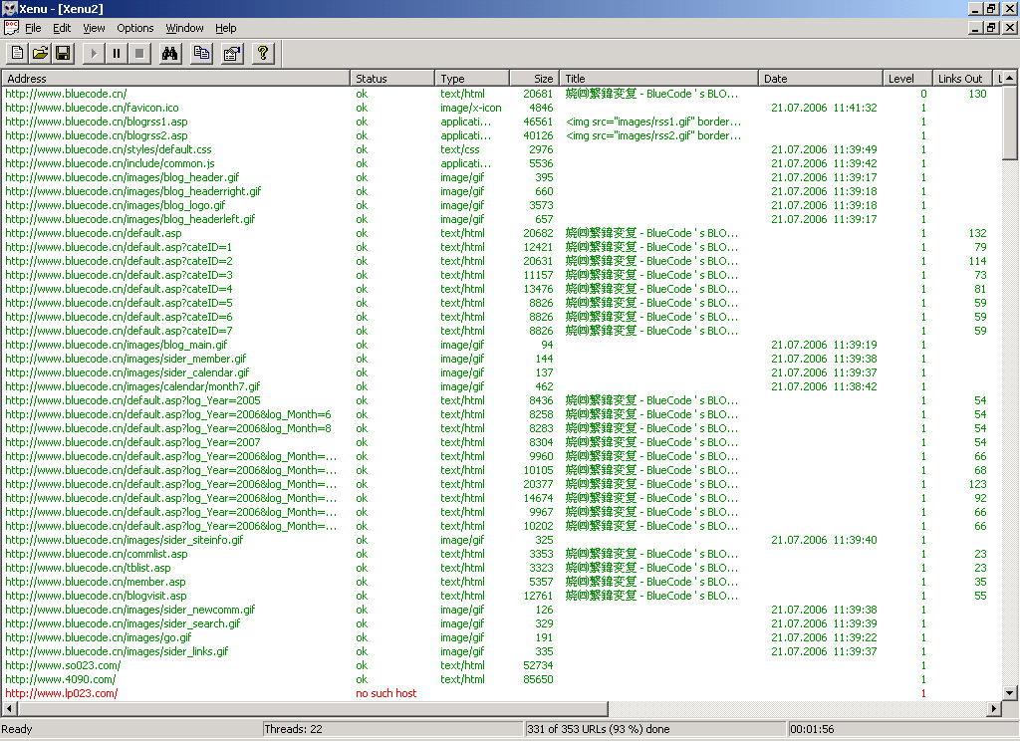The image size is (1020, 741).
Task: Open the Window menu
Action: tap(184, 28)
